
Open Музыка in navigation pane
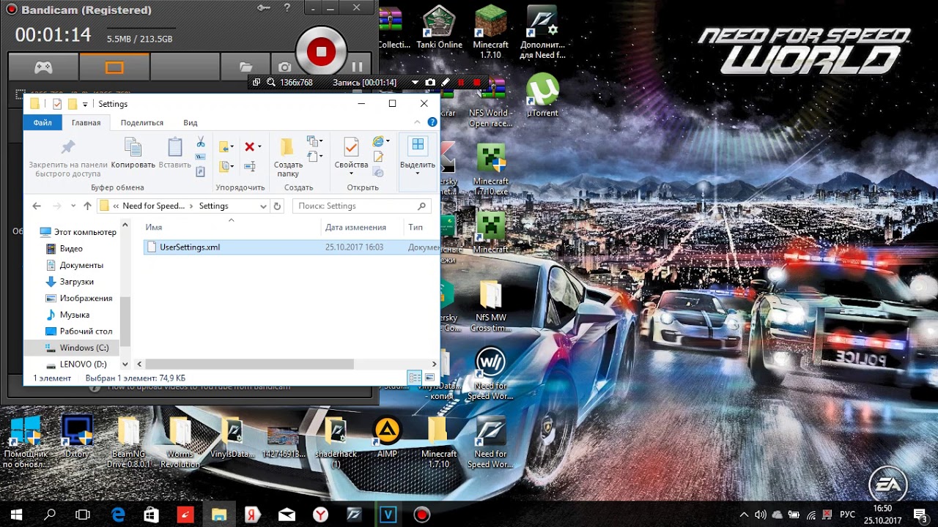pyautogui.click(x=67, y=315)
